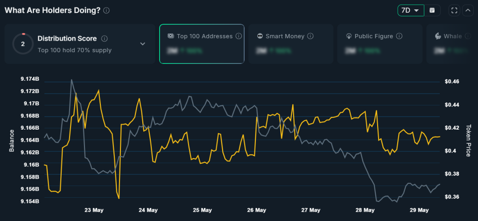Click the 26 May date label on the axis
This screenshot has width=478, height=221.
[256, 210]
